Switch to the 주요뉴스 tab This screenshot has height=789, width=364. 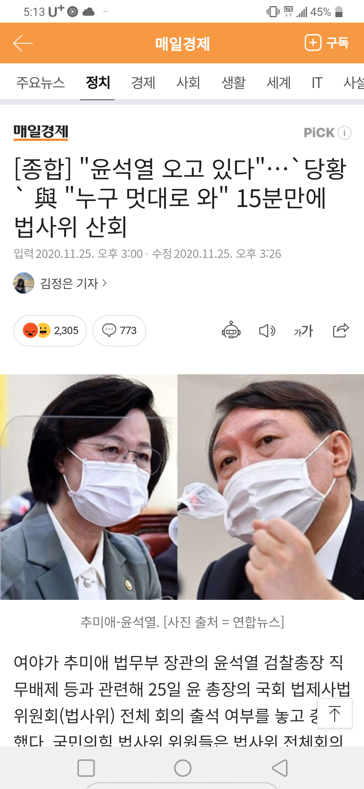[x=40, y=83]
